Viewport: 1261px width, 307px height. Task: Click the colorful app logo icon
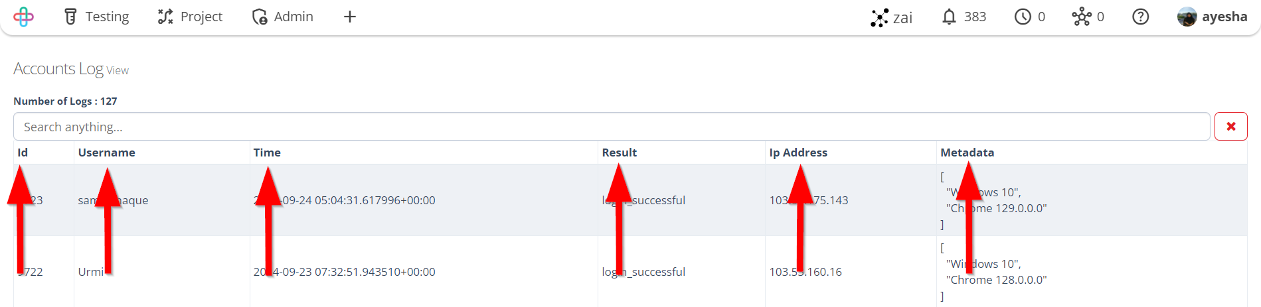coord(23,17)
